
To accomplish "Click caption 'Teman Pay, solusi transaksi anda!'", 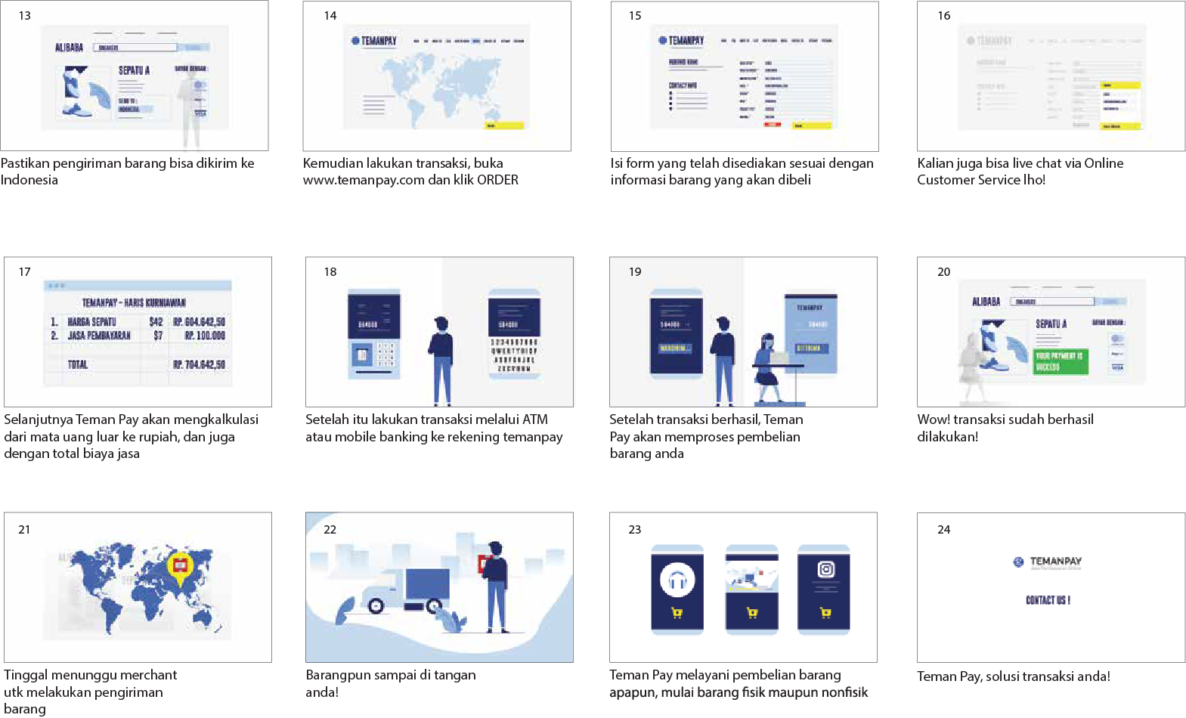I will 1014,676.
